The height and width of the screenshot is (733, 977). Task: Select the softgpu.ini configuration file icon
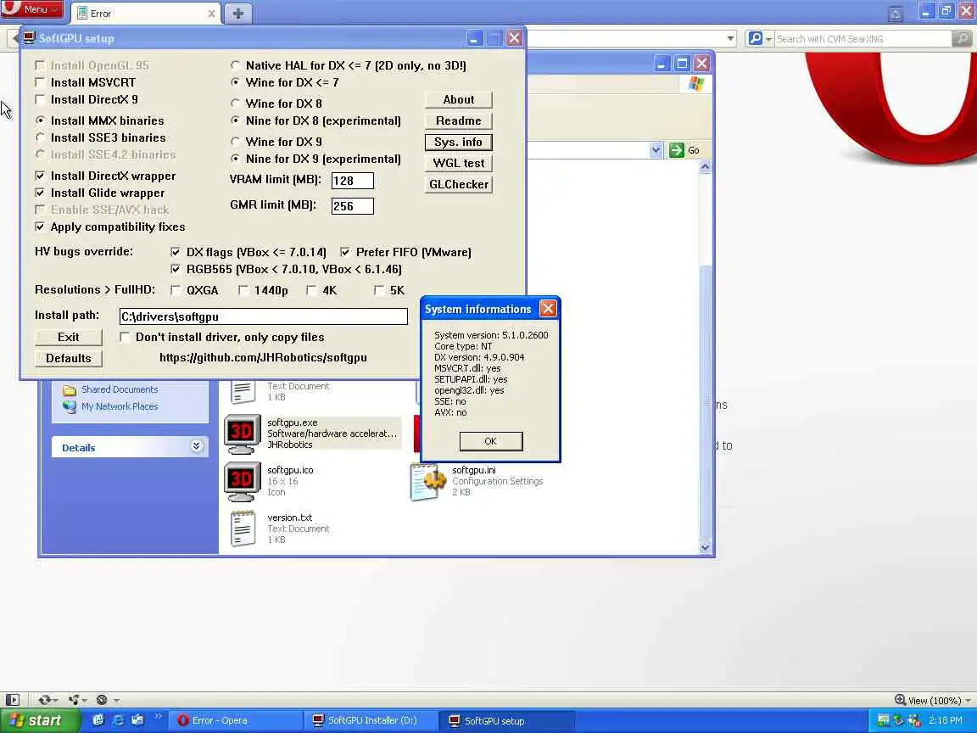pos(428,481)
